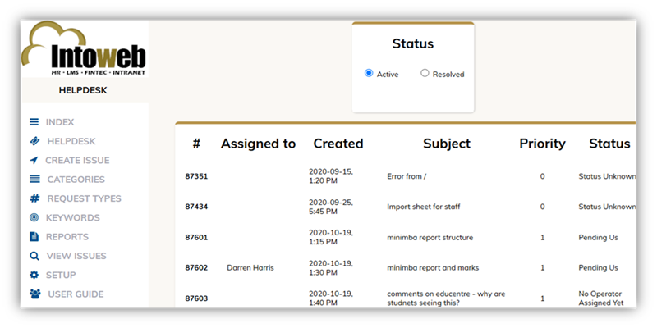Select the Resolved status radio button

(x=425, y=73)
